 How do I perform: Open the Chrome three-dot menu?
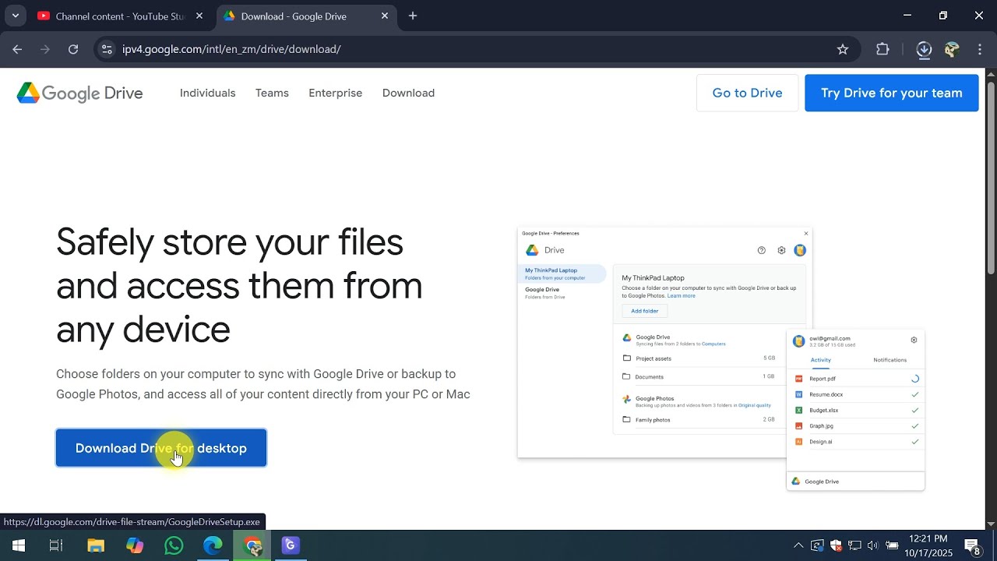point(980,49)
